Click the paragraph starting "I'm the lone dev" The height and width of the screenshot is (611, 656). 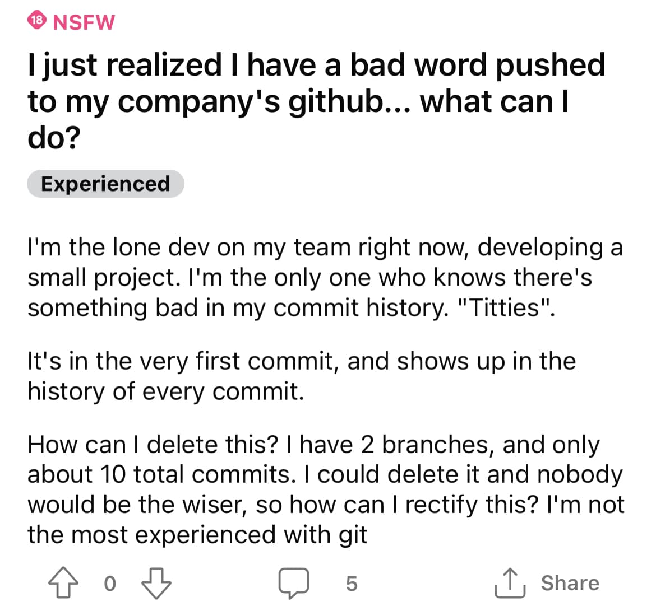point(325,277)
